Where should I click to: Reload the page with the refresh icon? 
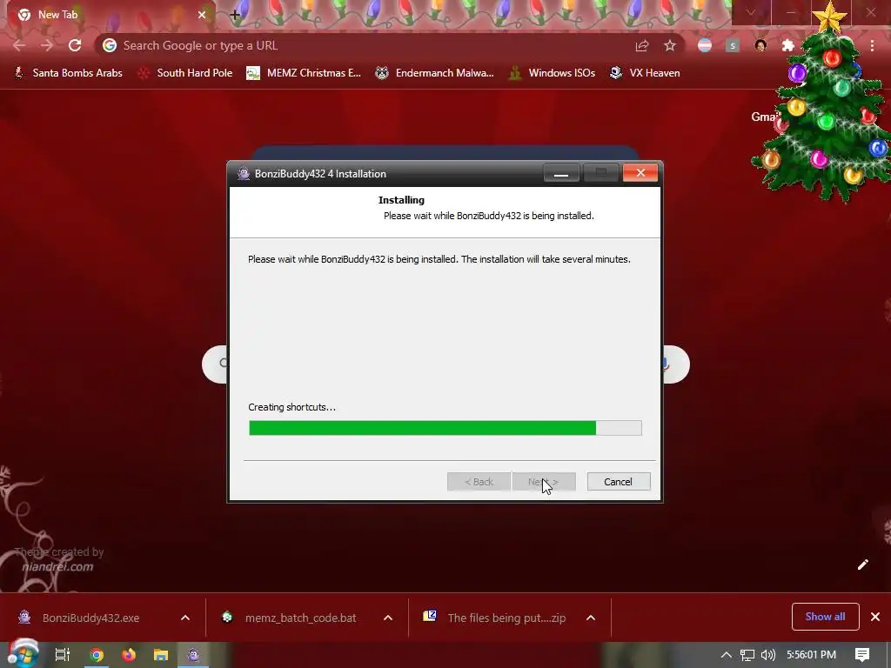(x=75, y=45)
